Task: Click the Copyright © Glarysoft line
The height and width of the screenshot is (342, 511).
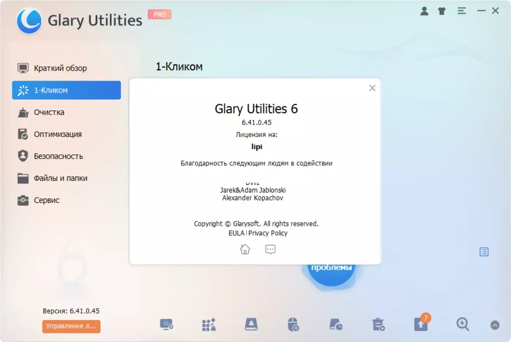Action: coord(256,224)
